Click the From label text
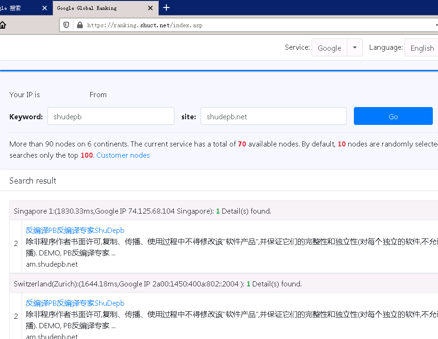 click(x=98, y=95)
